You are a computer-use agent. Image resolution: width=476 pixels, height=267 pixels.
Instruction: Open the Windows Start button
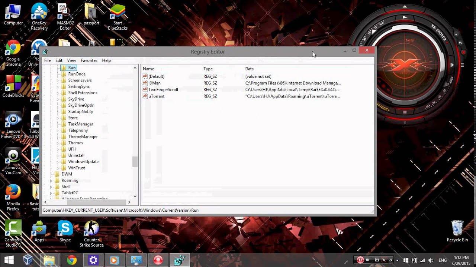pos(9,260)
